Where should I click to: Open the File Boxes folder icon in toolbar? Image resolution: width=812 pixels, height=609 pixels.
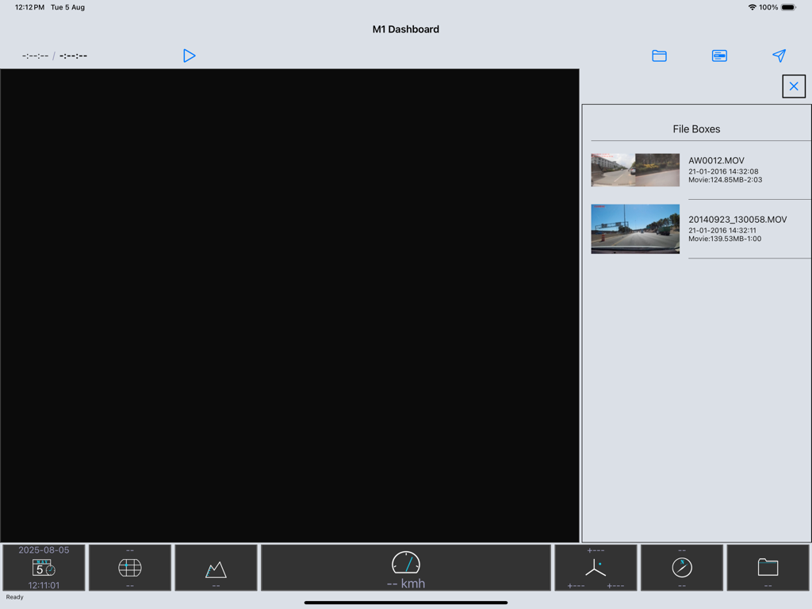659,56
